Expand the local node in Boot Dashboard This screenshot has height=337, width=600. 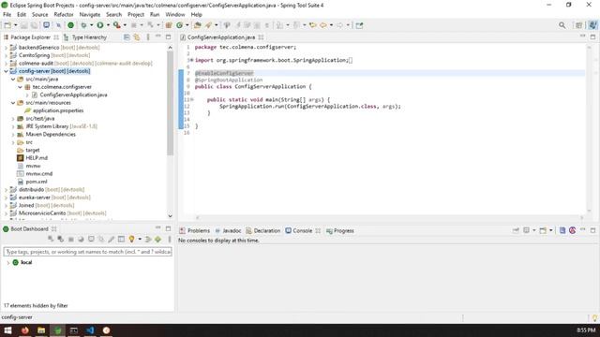pyautogui.click(x=8, y=262)
